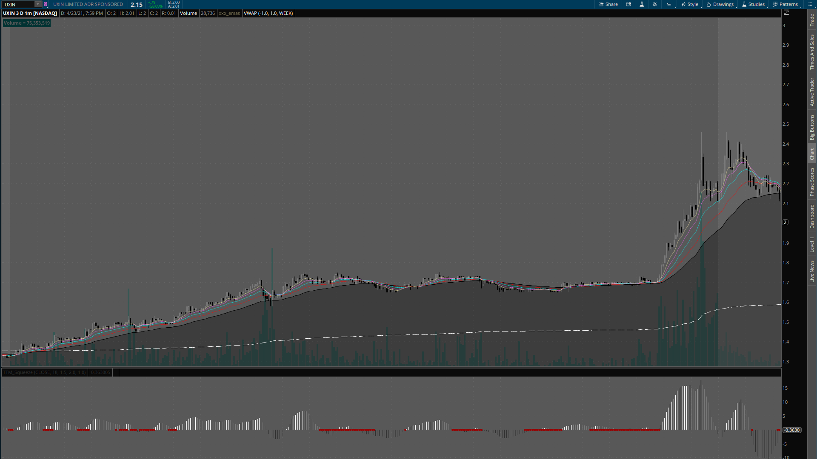Click the TTM_Squeeze study label
The width and height of the screenshot is (817, 459).
pyautogui.click(x=44, y=372)
